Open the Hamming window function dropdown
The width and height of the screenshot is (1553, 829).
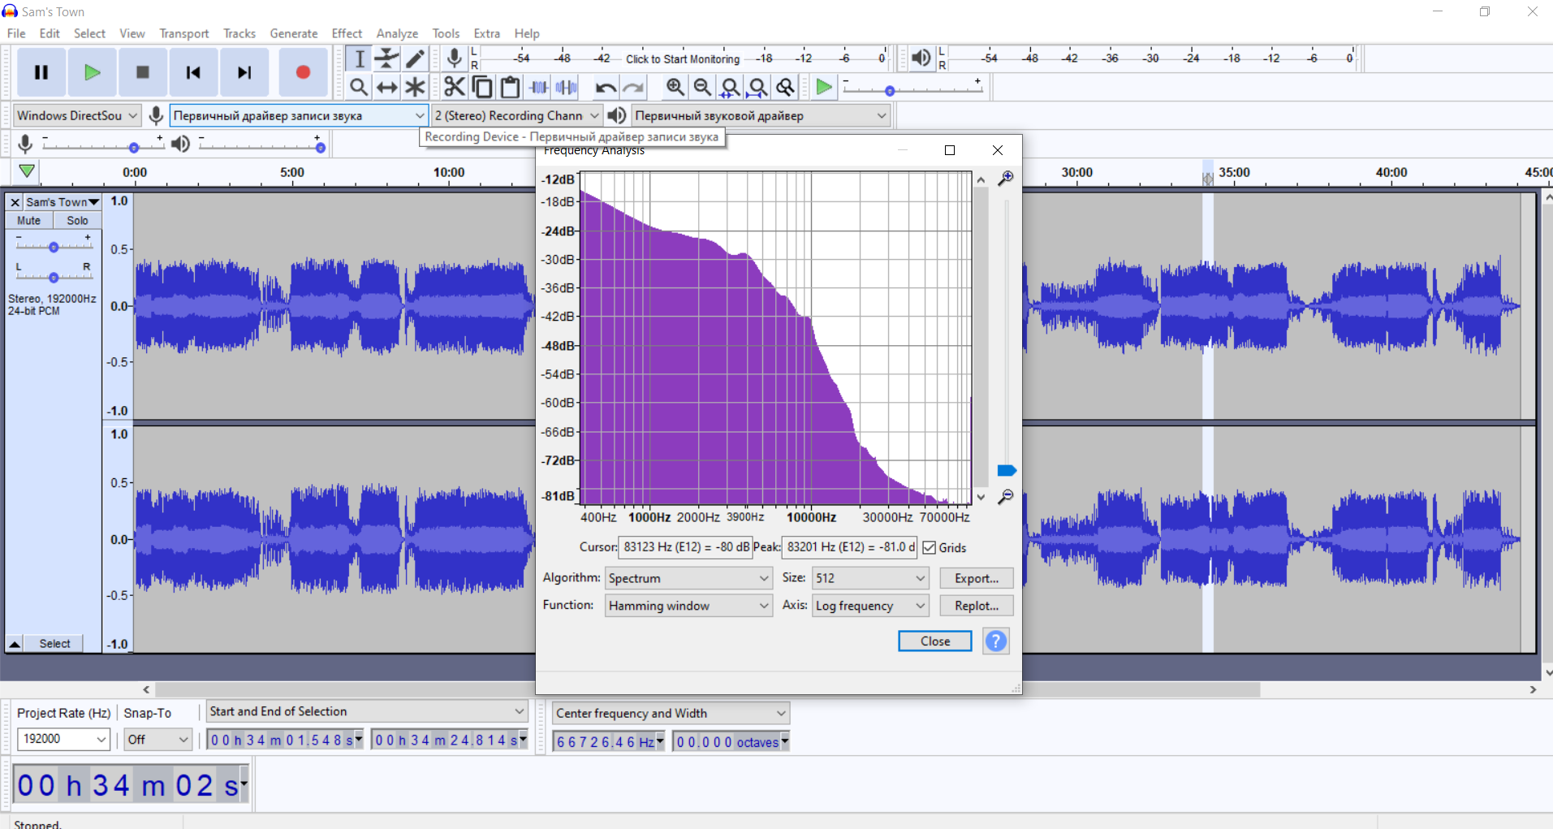(688, 606)
